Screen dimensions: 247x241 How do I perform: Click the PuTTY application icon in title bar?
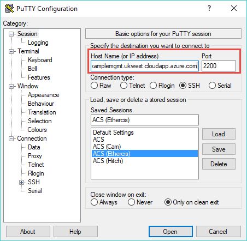pyautogui.click(x=9, y=8)
